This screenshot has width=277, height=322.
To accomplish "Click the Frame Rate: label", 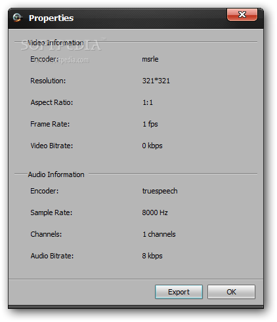I will click(50, 124).
